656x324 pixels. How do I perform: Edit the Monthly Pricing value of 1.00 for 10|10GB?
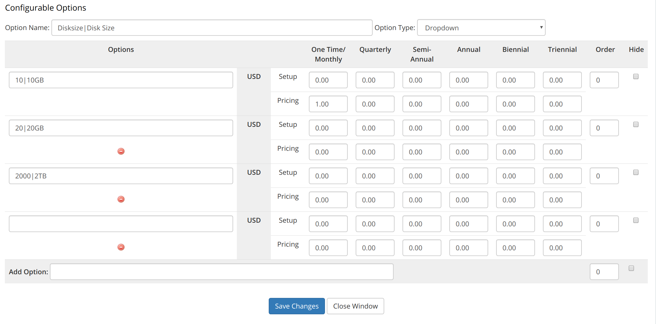(328, 104)
